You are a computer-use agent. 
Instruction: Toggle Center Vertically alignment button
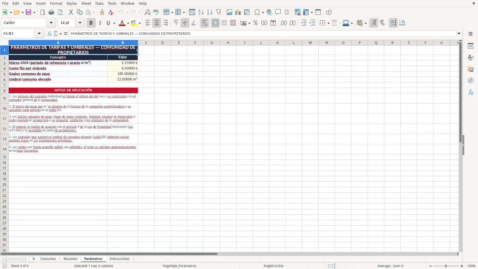[185, 23]
